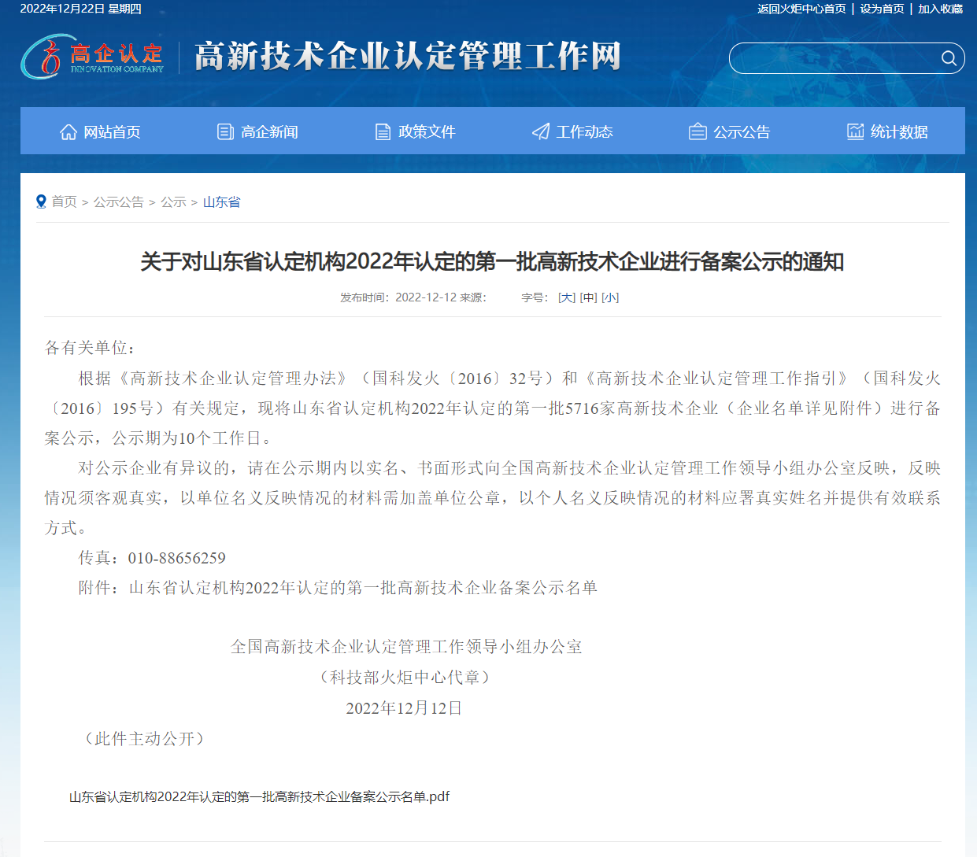Screen dimensions: 977x857
Task: Click the header date 2022年12月22日 星期四
Action: tap(81, 9)
